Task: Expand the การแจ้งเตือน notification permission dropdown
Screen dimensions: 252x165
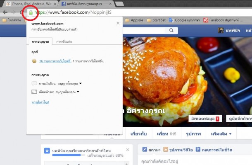Action: [x=81, y=83]
